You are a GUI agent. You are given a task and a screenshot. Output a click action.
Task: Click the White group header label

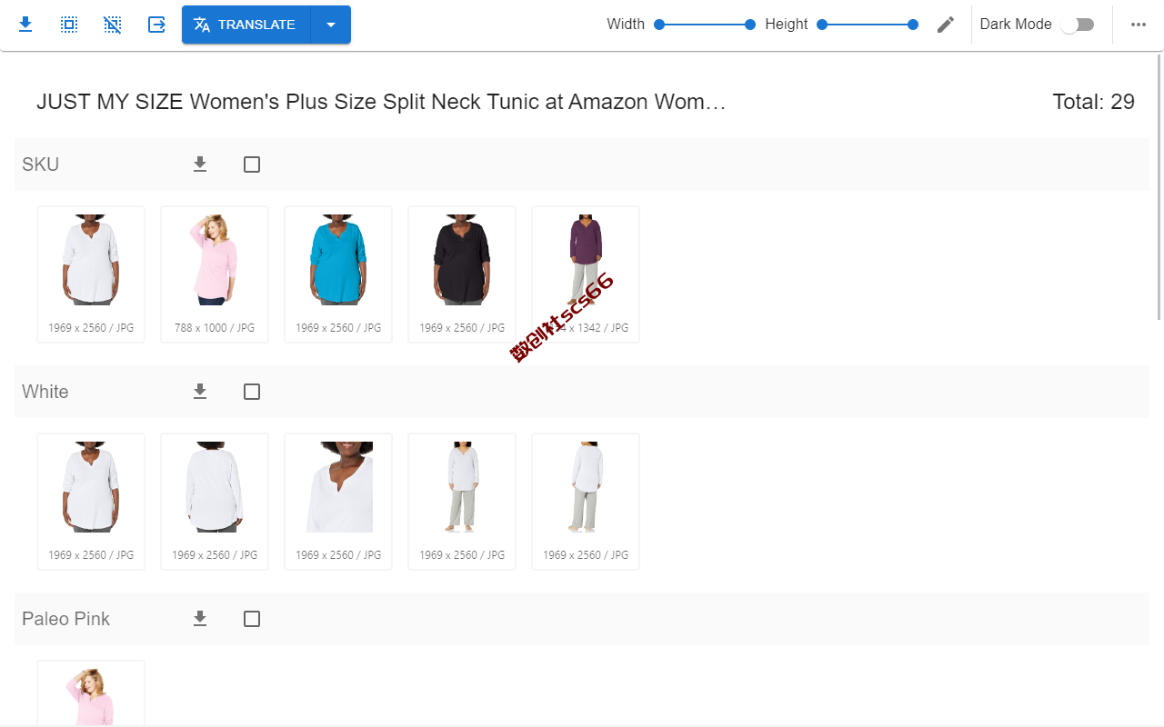pos(45,392)
